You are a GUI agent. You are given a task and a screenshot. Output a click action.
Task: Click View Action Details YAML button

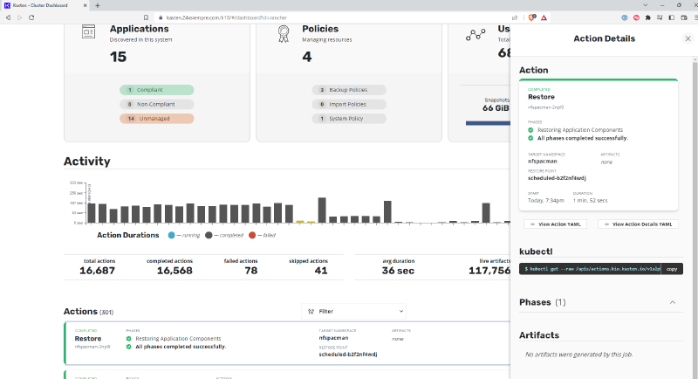tap(638, 224)
